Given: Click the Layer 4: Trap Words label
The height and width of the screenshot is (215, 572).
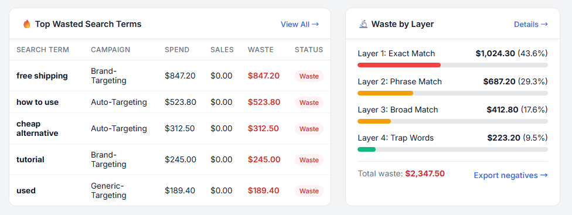Looking at the screenshot, I should point(396,138).
